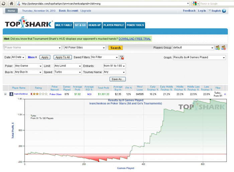Switch to the Player Profile tab
Screen dimensions: 234x172
point(114,25)
